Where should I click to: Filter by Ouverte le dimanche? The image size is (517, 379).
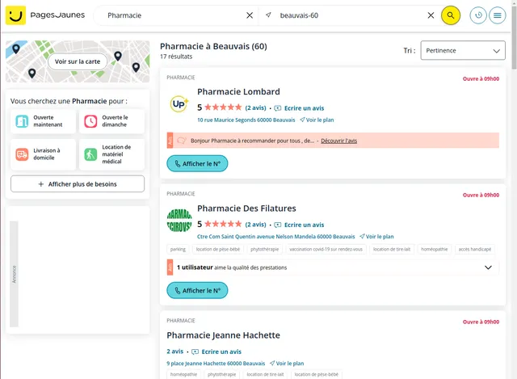111,121
